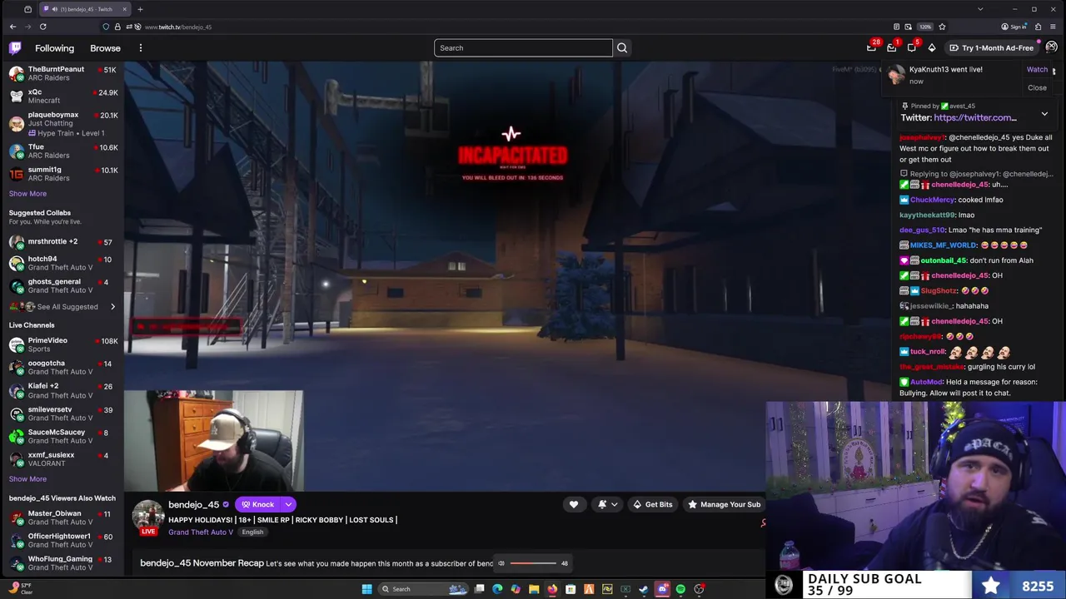
Task: Click the heart follow button
Action: click(573, 504)
